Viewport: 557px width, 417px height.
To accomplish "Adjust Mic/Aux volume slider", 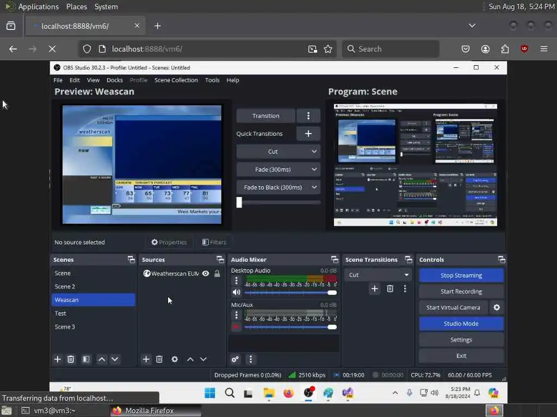I will point(290,327).
